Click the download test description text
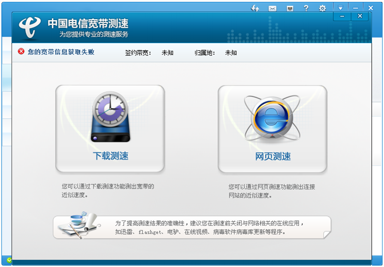Viewport: 384px width, 267px height. point(108,191)
